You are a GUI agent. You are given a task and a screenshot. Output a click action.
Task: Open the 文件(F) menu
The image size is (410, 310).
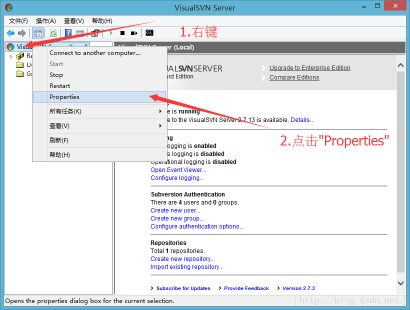tap(18, 21)
